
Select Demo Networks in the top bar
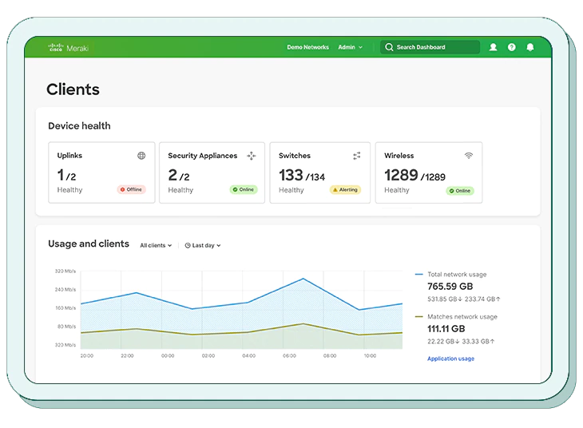pyautogui.click(x=307, y=47)
